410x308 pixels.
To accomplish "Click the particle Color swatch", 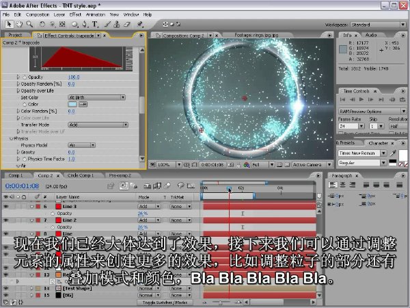I will (x=72, y=104).
